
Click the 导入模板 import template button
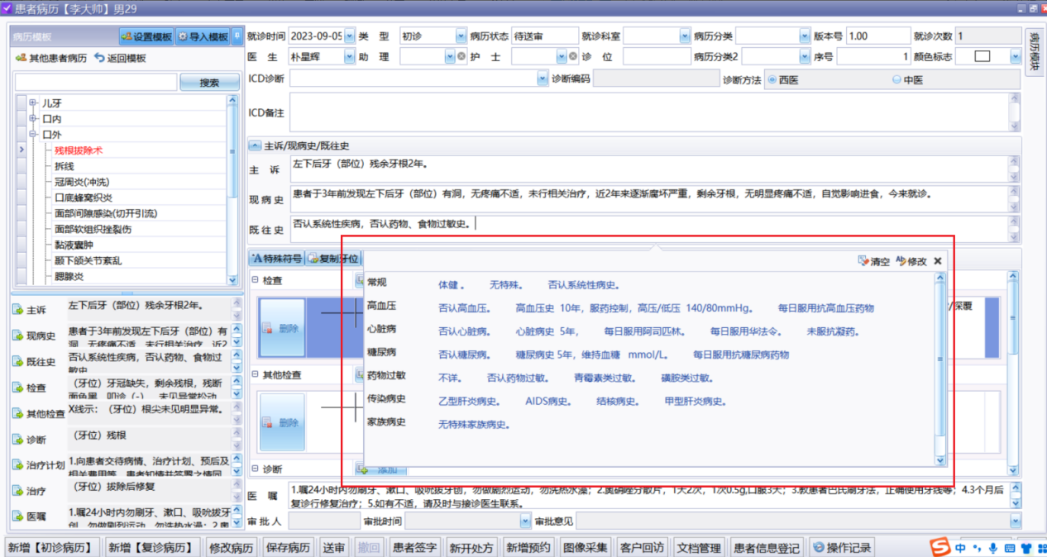coord(203,37)
